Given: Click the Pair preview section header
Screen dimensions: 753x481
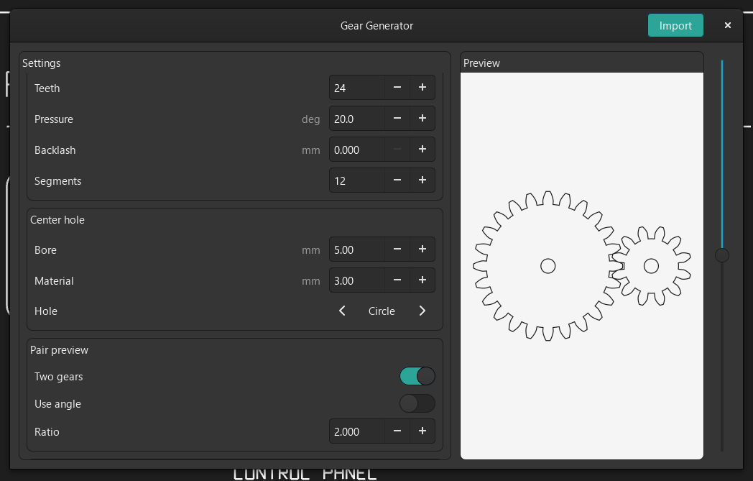Looking at the screenshot, I should tap(59, 350).
